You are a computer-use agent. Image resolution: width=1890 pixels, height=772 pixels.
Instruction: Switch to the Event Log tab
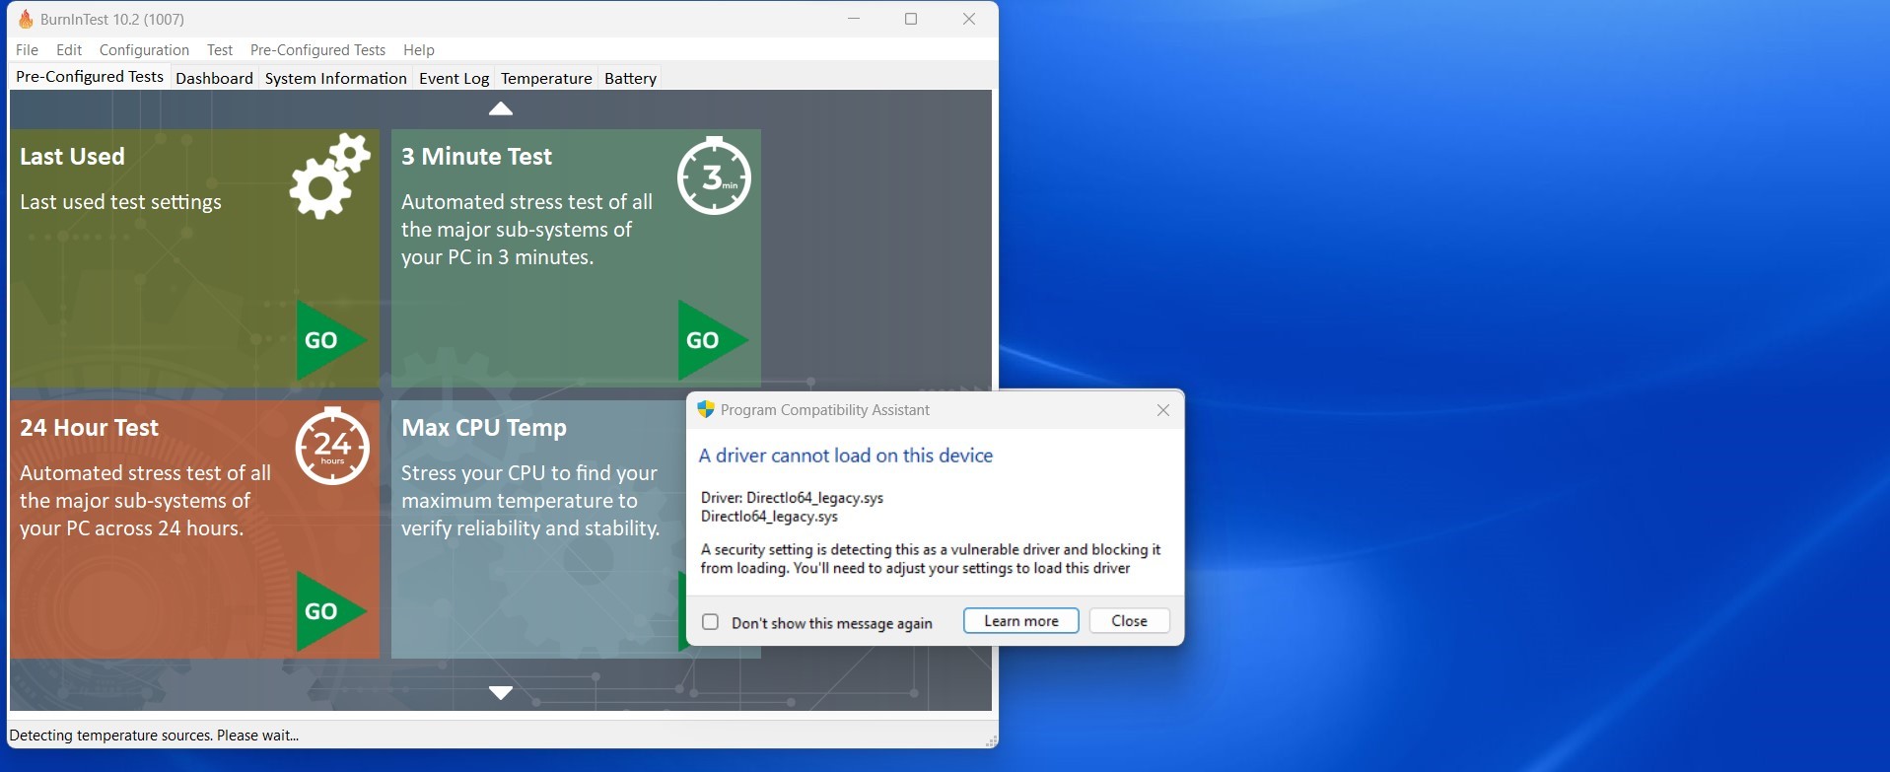(x=454, y=78)
